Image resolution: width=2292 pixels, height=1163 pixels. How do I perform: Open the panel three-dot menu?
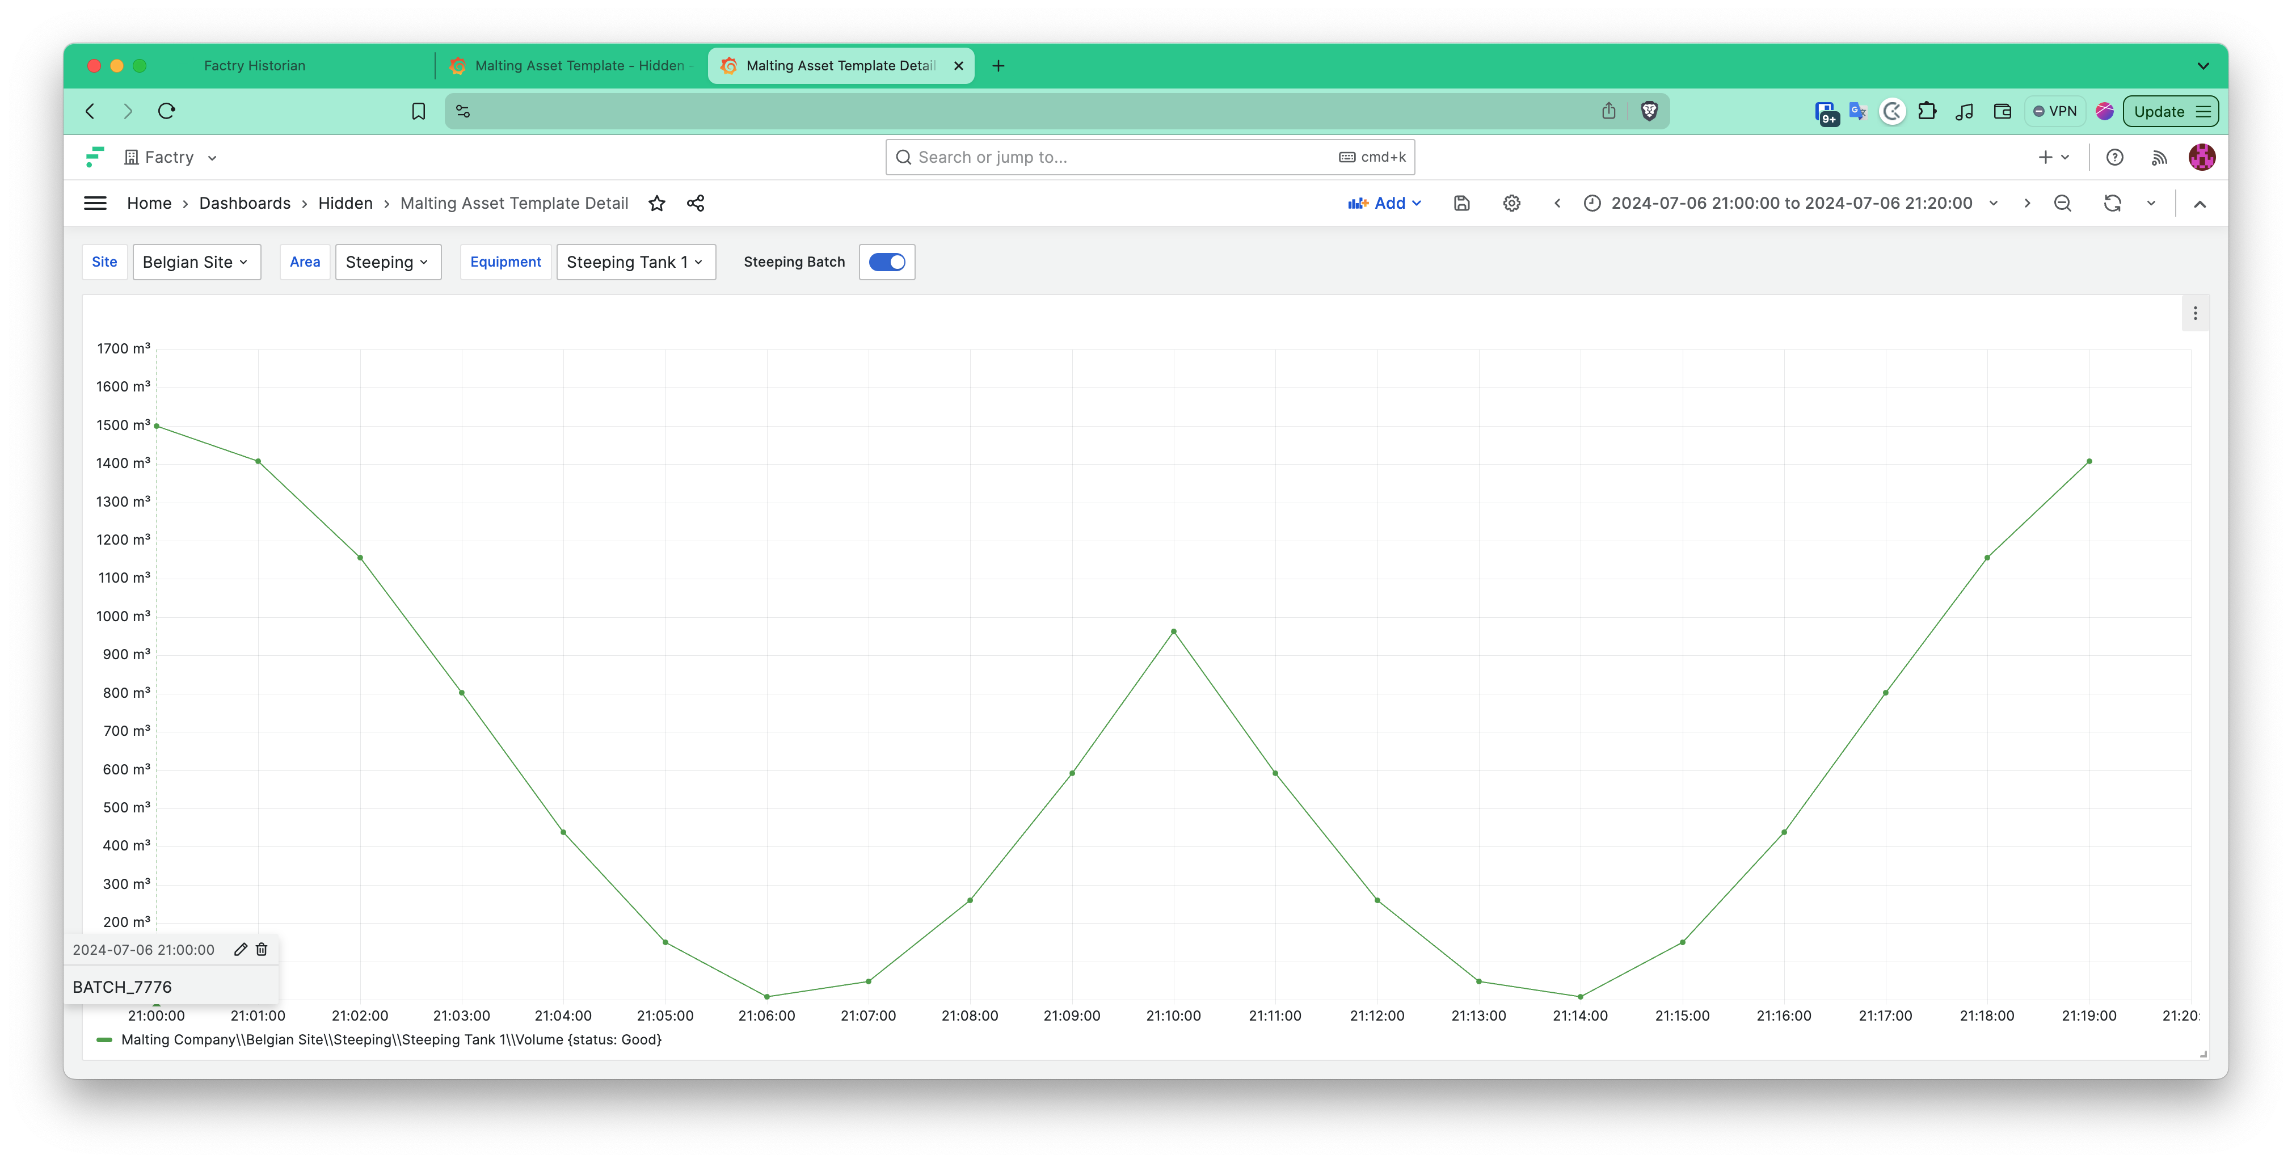[2195, 313]
